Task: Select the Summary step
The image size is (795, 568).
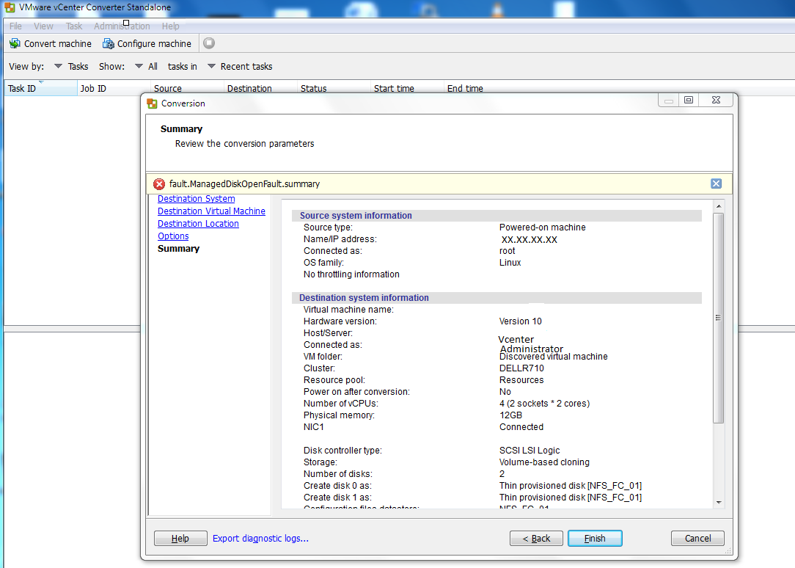Action: [178, 249]
